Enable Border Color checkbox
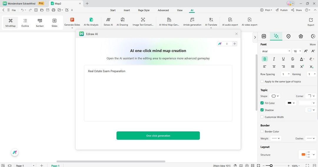The height and width of the screenshot is (167, 318). tap(262, 131)
